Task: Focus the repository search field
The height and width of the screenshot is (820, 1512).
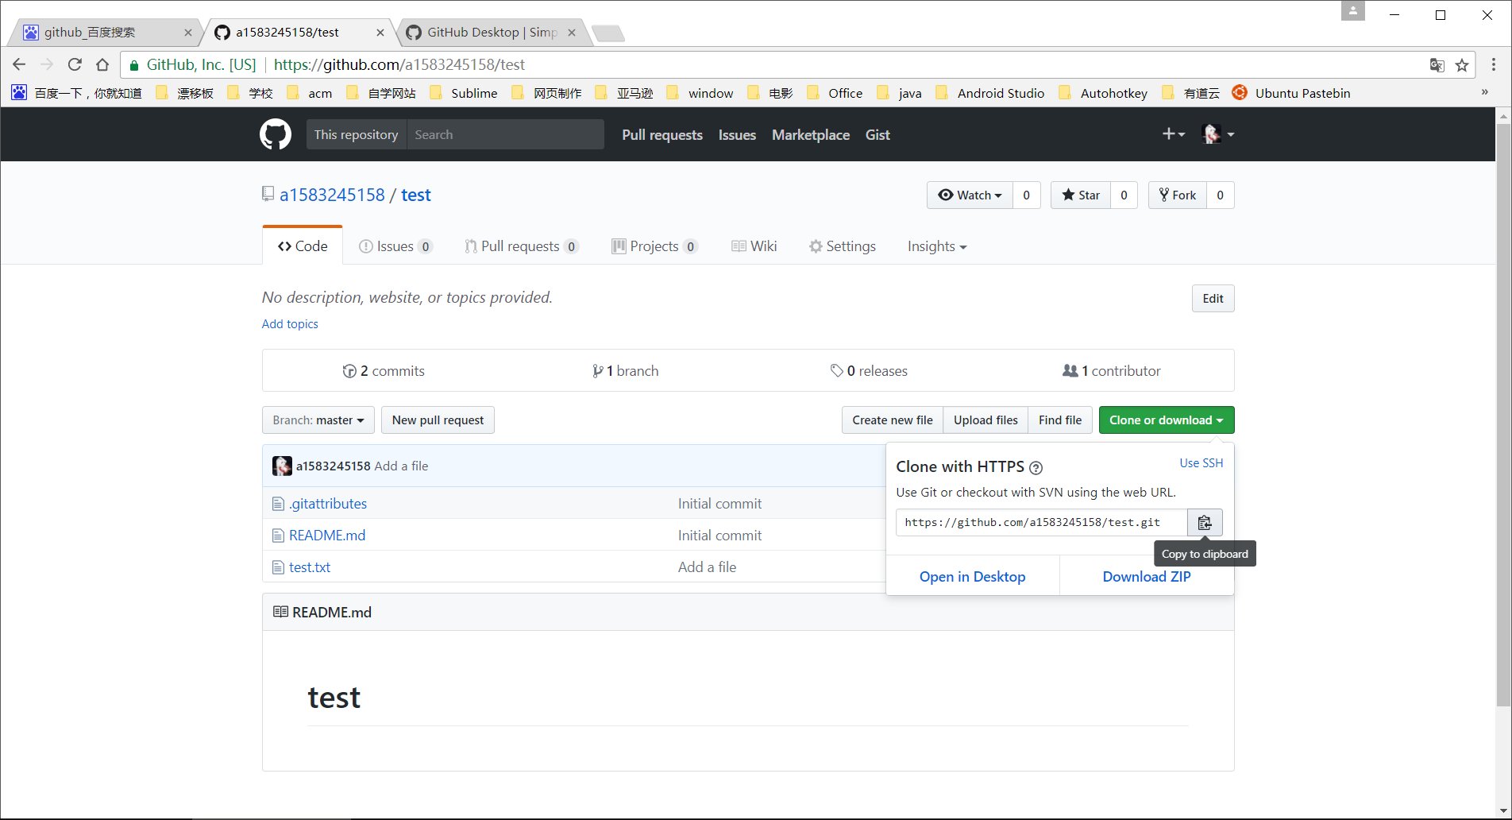Action: point(505,134)
